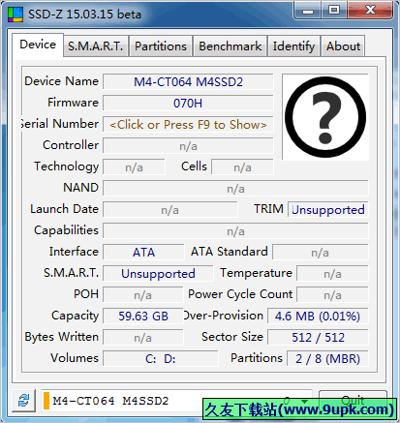Go to the Identify tab
Viewport: 400px width, 423px height.
(293, 46)
